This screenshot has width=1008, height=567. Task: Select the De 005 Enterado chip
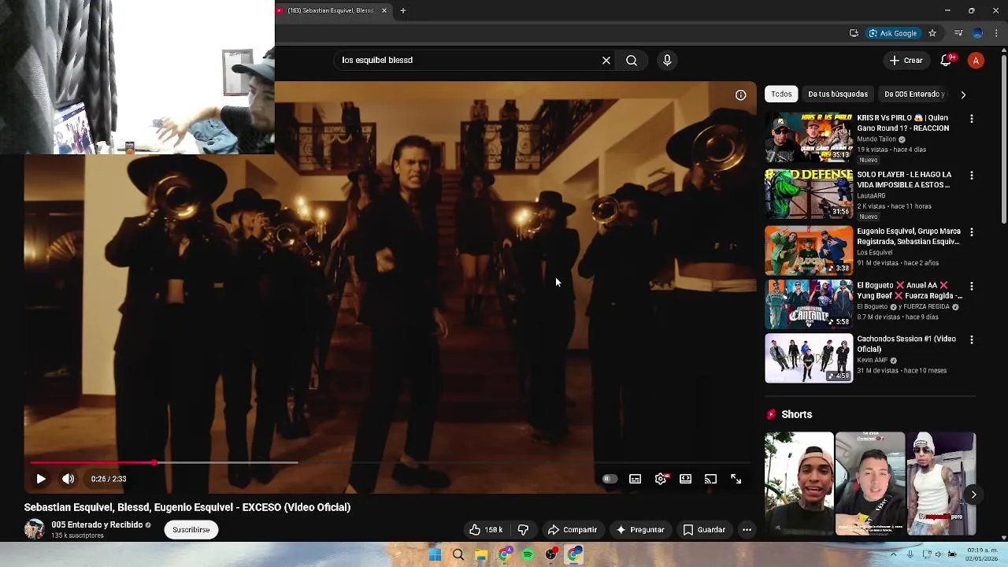[914, 94]
